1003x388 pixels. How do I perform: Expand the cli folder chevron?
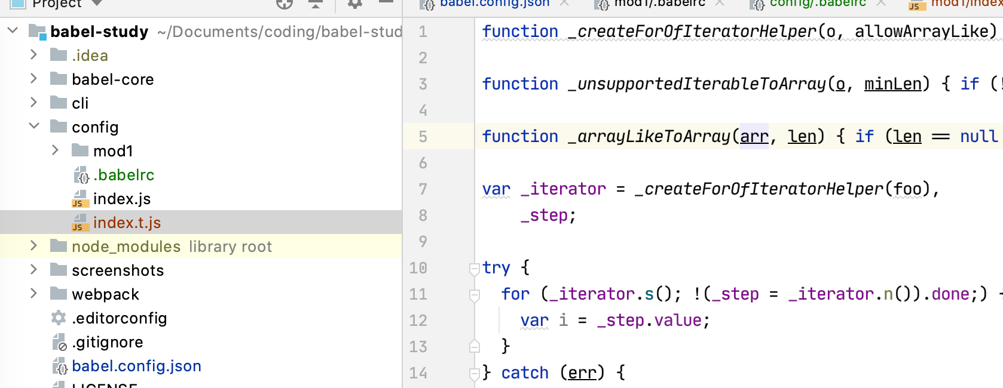tap(34, 103)
